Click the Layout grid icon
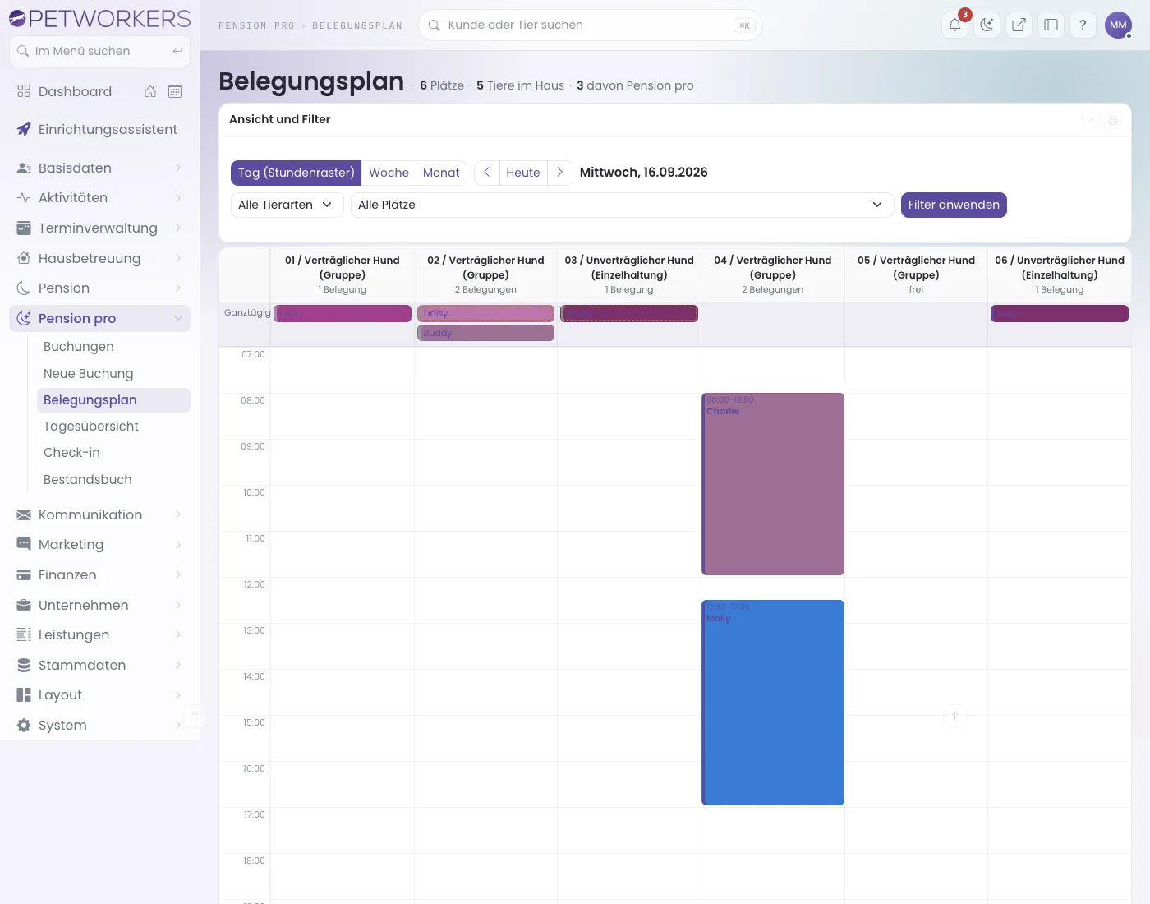This screenshot has width=1150, height=904. click(x=24, y=694)
